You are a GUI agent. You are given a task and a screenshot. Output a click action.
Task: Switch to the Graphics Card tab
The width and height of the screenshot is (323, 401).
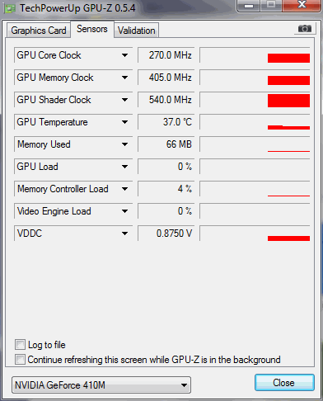click(39, 31)
